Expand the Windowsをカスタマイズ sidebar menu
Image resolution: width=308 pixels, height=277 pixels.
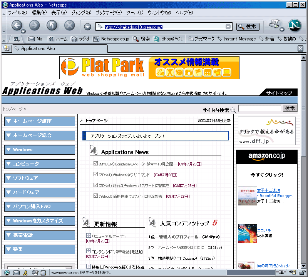40,221
